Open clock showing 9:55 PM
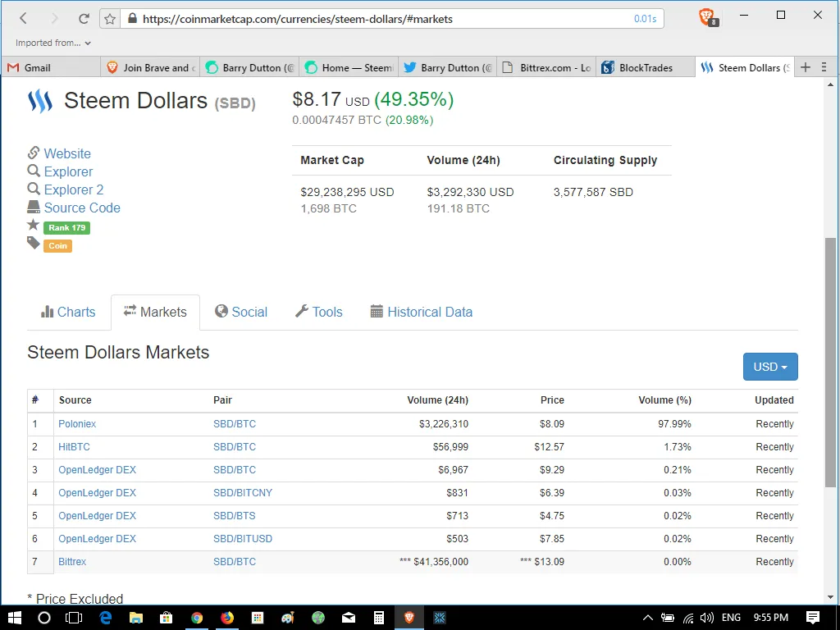 770,618
